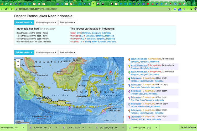Screen dimensions: 197x131
Task: Click the blue map marker in Celebes Sea
Action: point(99,71)
